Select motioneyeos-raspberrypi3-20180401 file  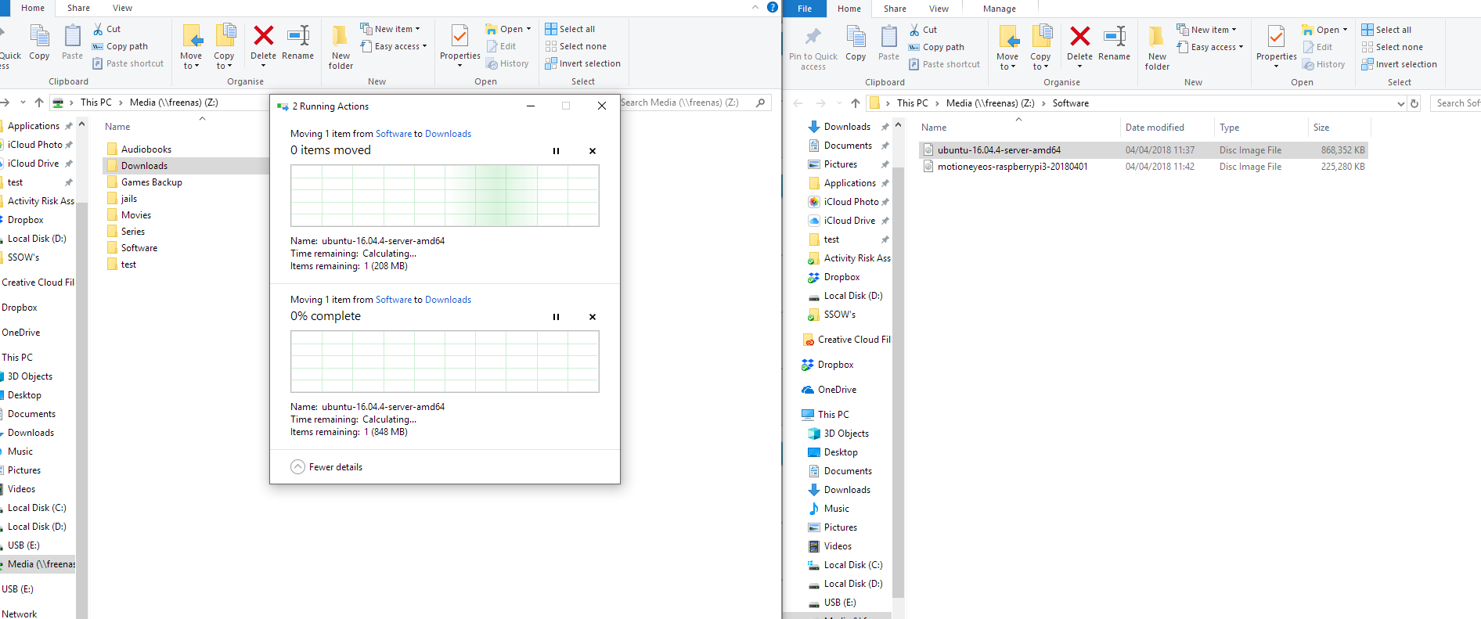(x=1012, y=167)
